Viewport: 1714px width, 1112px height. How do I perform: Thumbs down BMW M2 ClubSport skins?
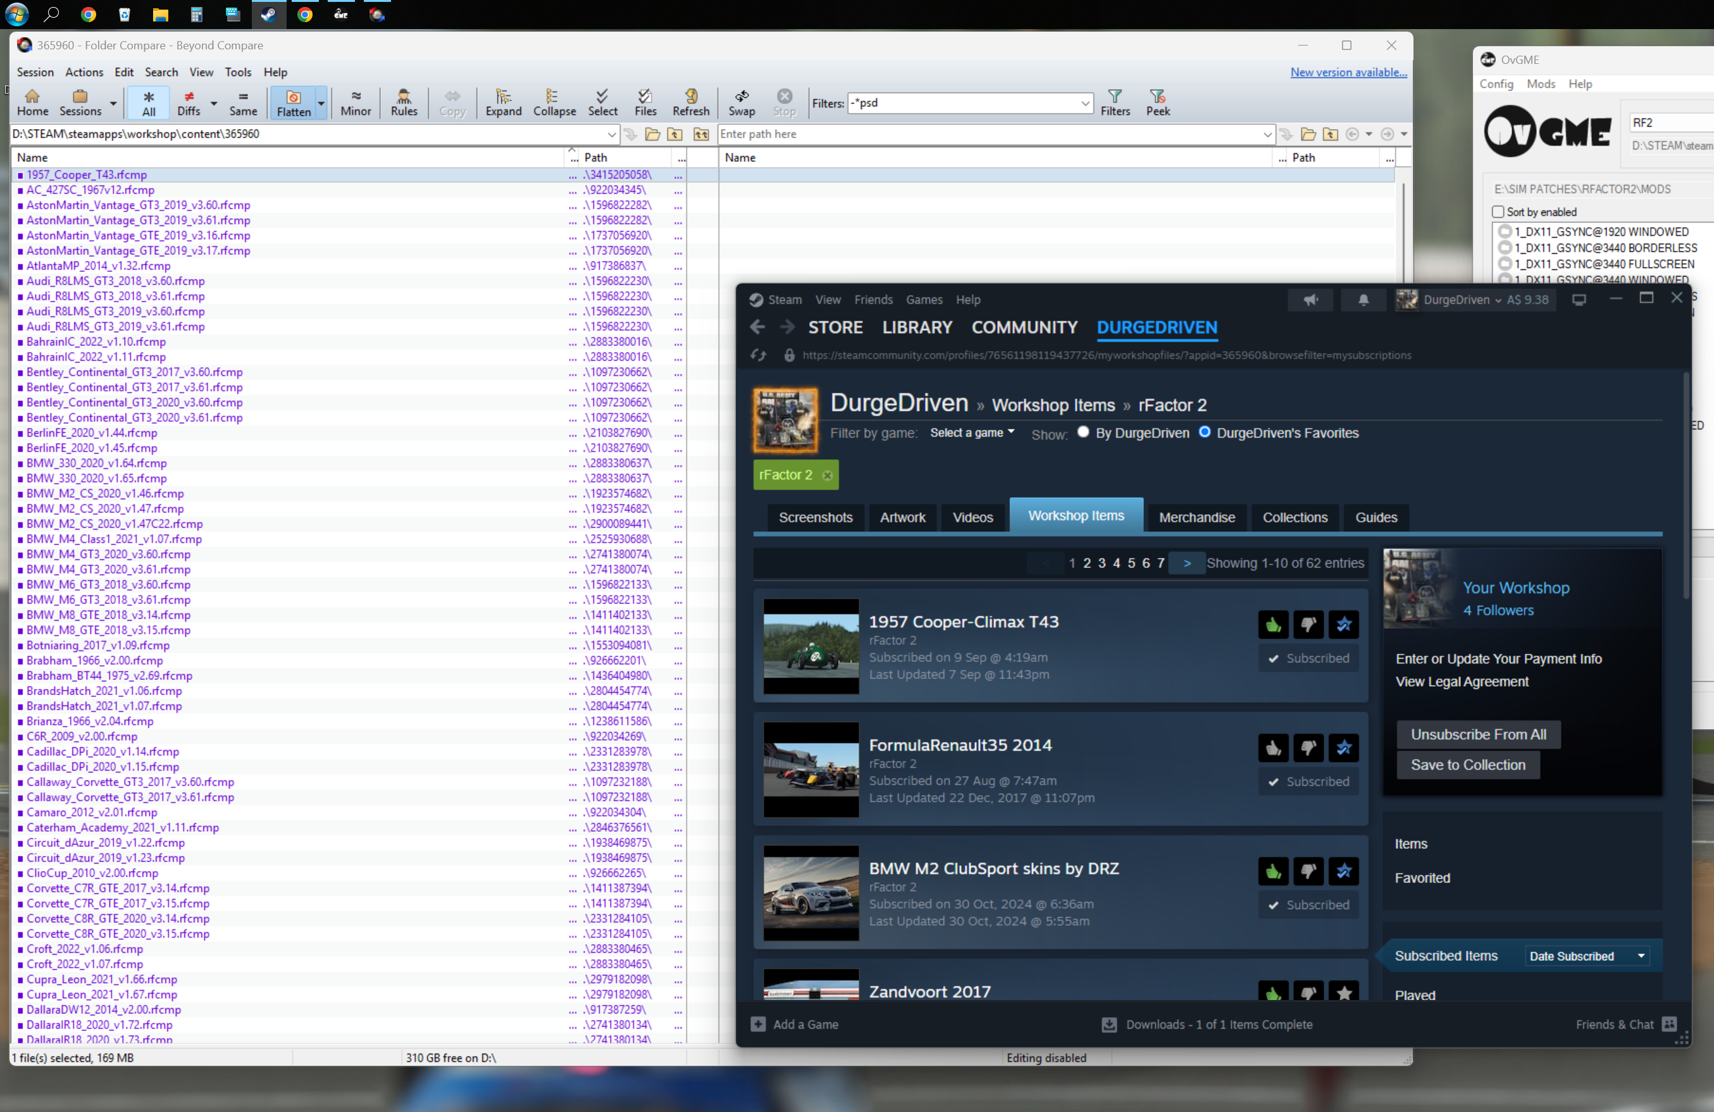click(x=1308, y=872)
